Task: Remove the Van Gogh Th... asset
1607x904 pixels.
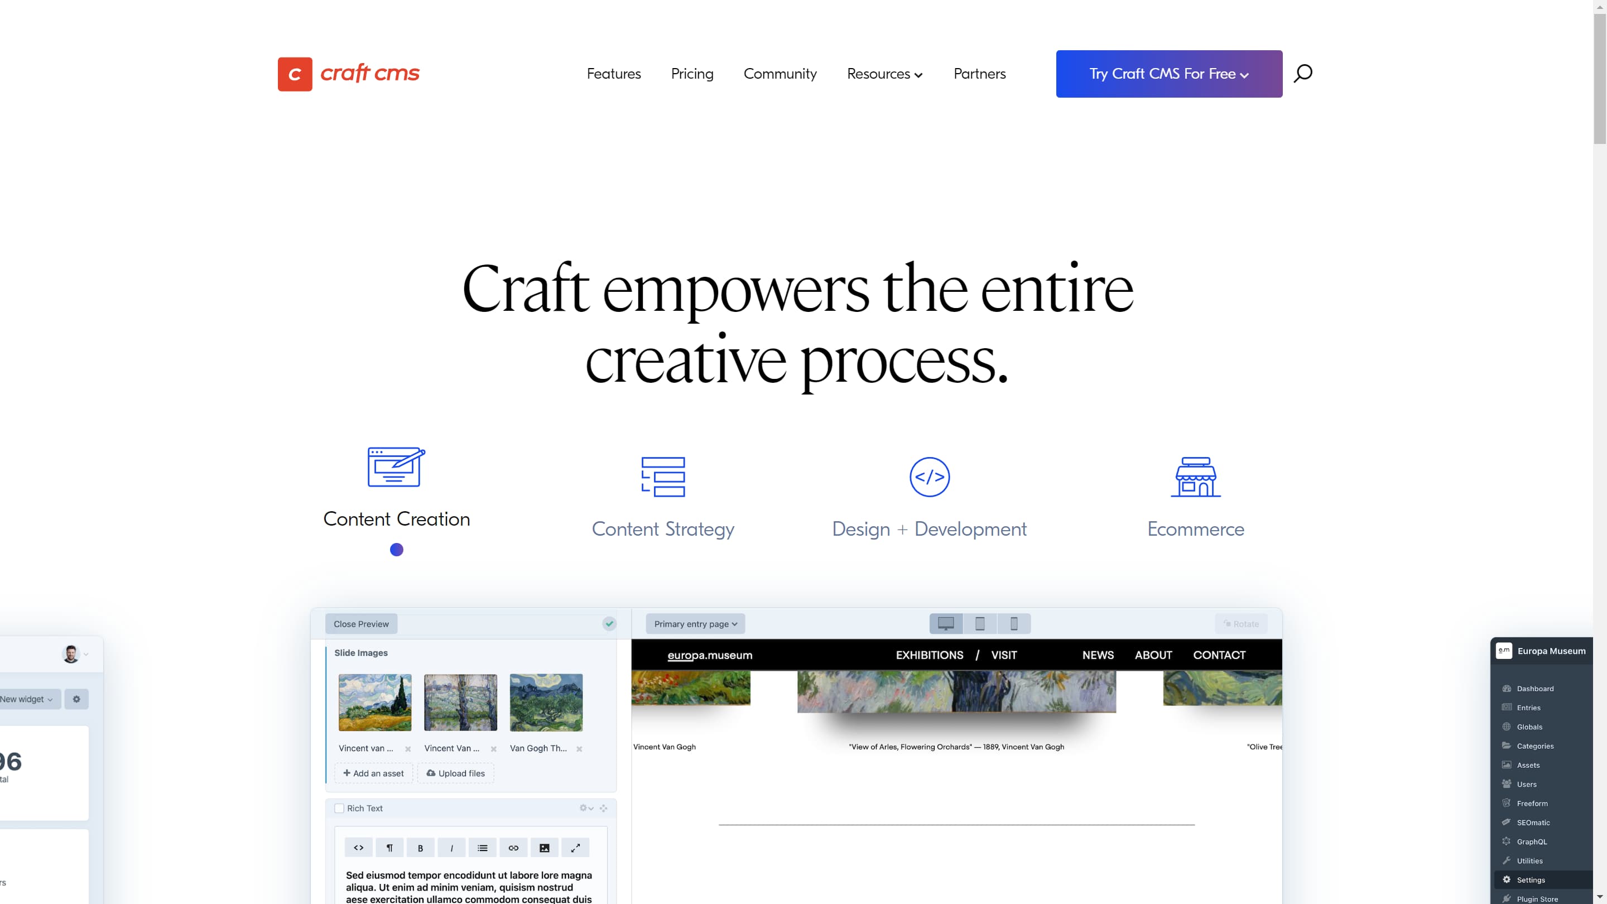Action: [x=580, y=749]
